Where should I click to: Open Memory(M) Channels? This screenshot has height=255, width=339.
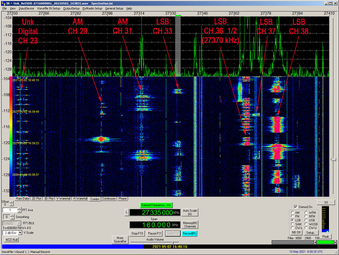(x=190, y=225)
